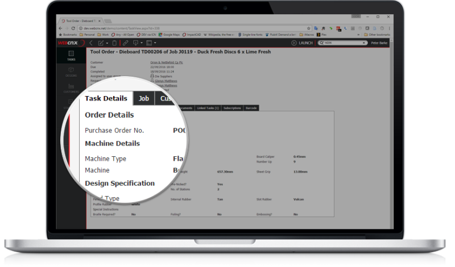The width and height of the screenshot is (455, 267).
Task: Open the Chrome three-dot menu
Action: [x=389, y=28]
